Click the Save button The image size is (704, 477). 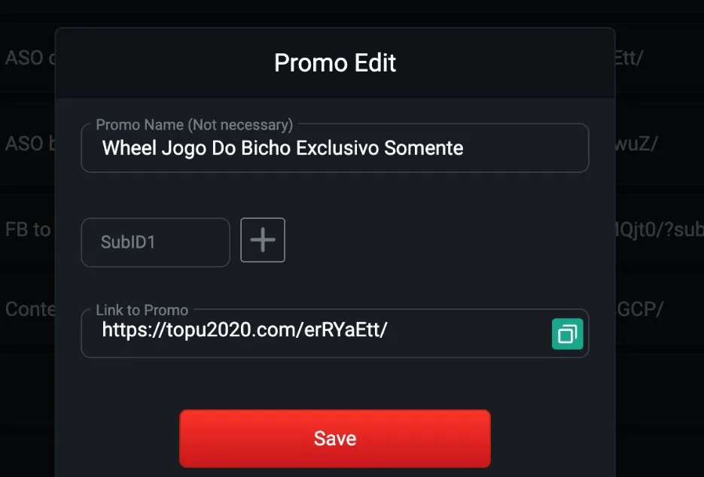[x=334, y=439]
